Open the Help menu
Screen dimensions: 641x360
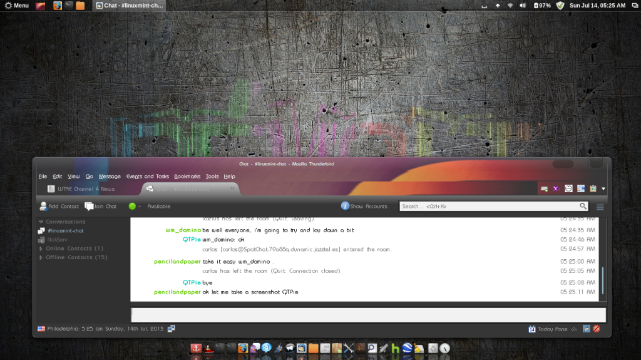click(229, 177)
